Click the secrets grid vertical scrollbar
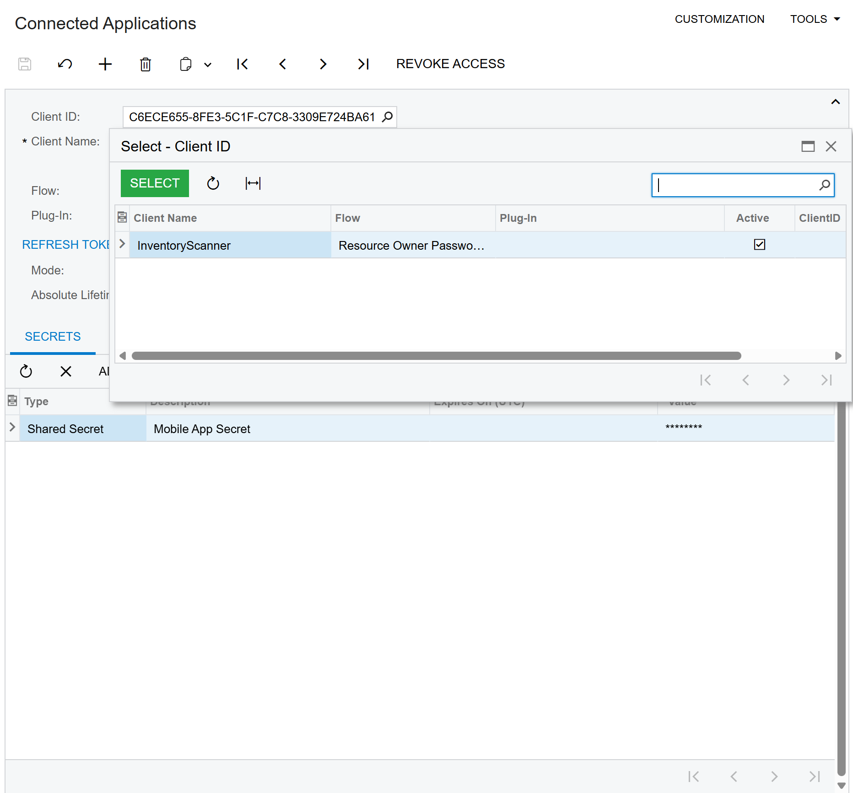 (x=841, y=590)
